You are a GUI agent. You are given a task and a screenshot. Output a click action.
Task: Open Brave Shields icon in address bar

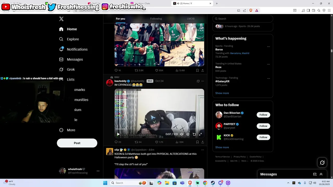pyautogui.click(x=251, y=10)
